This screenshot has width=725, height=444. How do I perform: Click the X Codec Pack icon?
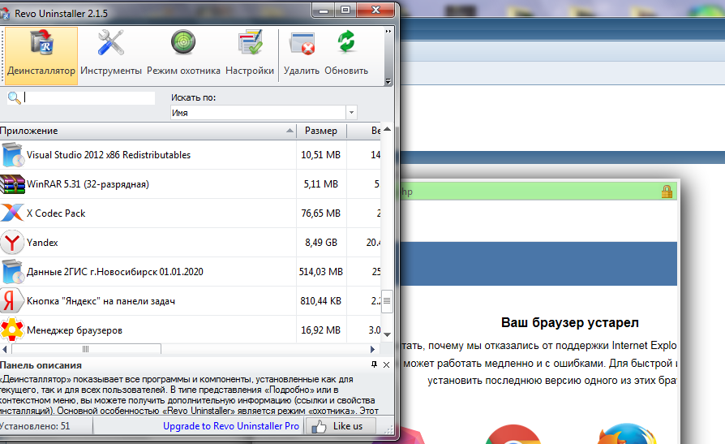pyautogui.click(x=12, y=213)
